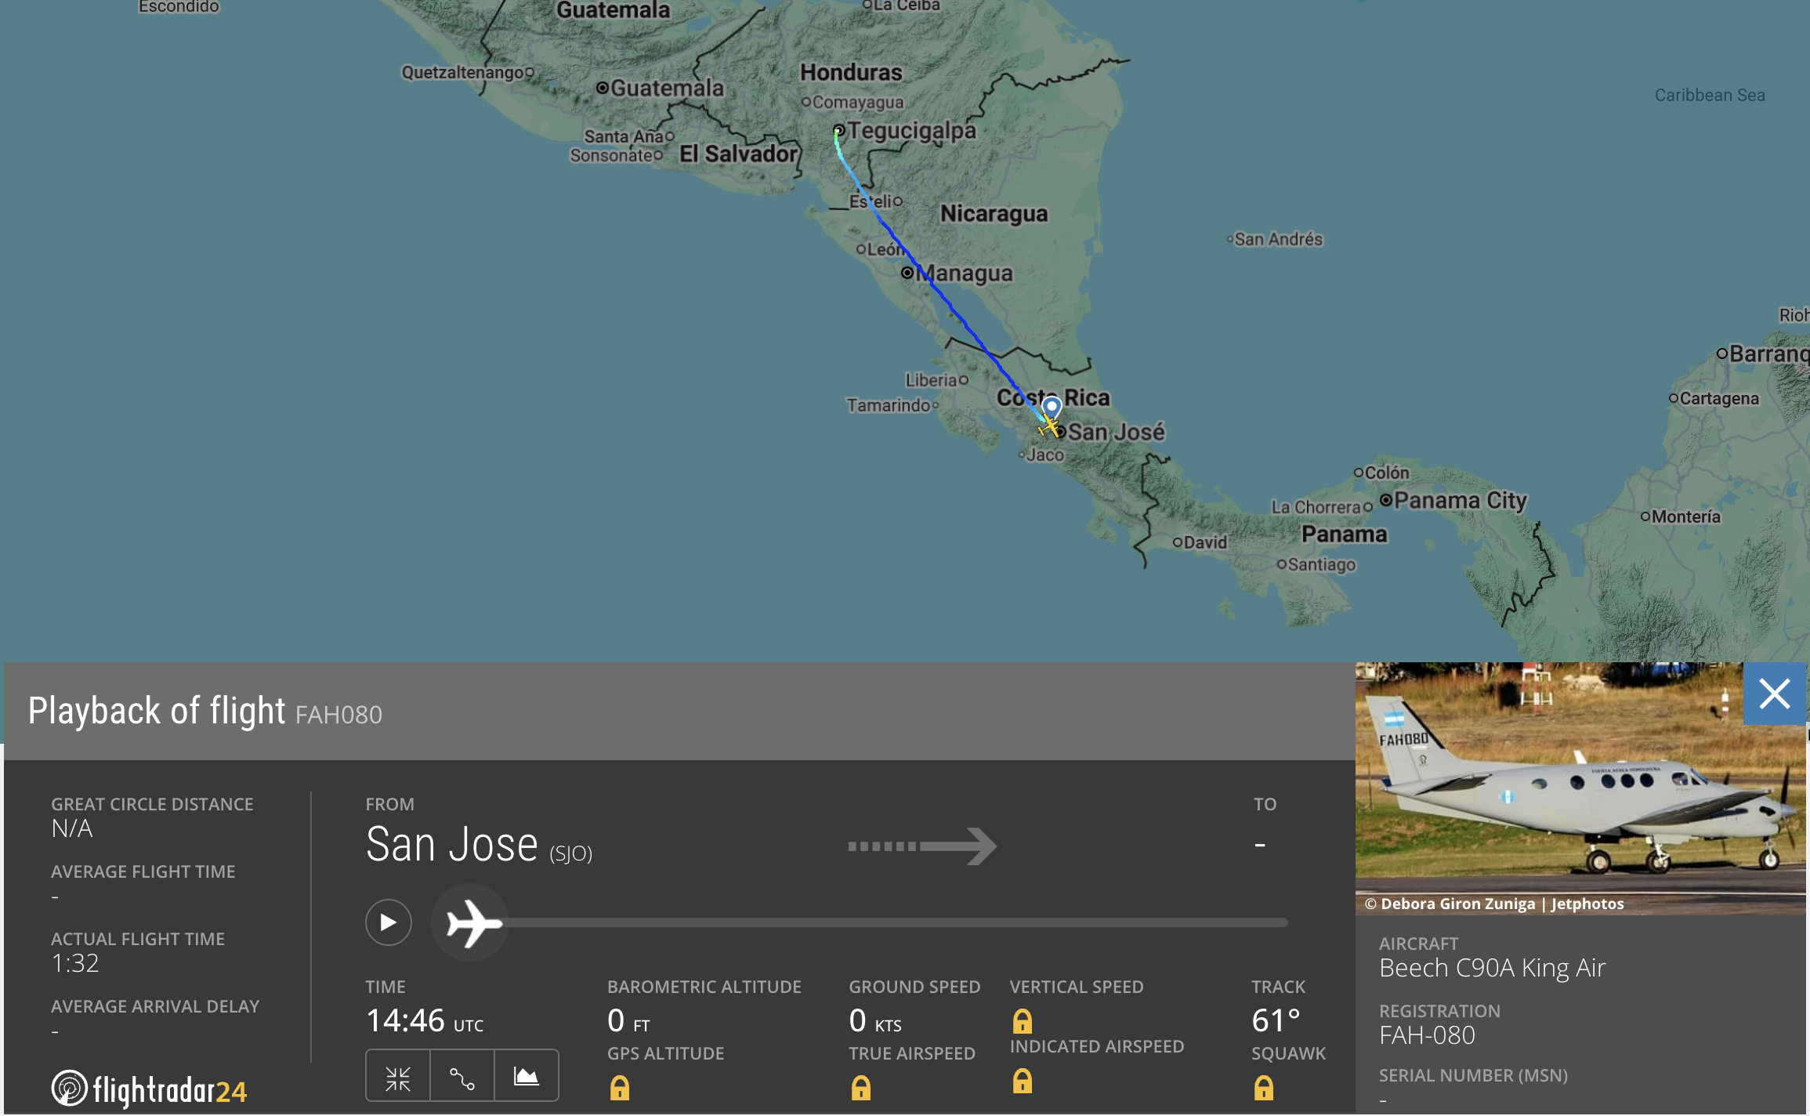Open the altitude graph chart icon

point(526,1078)
